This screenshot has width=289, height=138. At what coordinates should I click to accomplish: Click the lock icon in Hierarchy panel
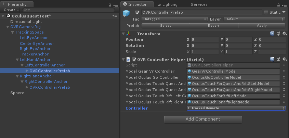(x=110, y=5)
